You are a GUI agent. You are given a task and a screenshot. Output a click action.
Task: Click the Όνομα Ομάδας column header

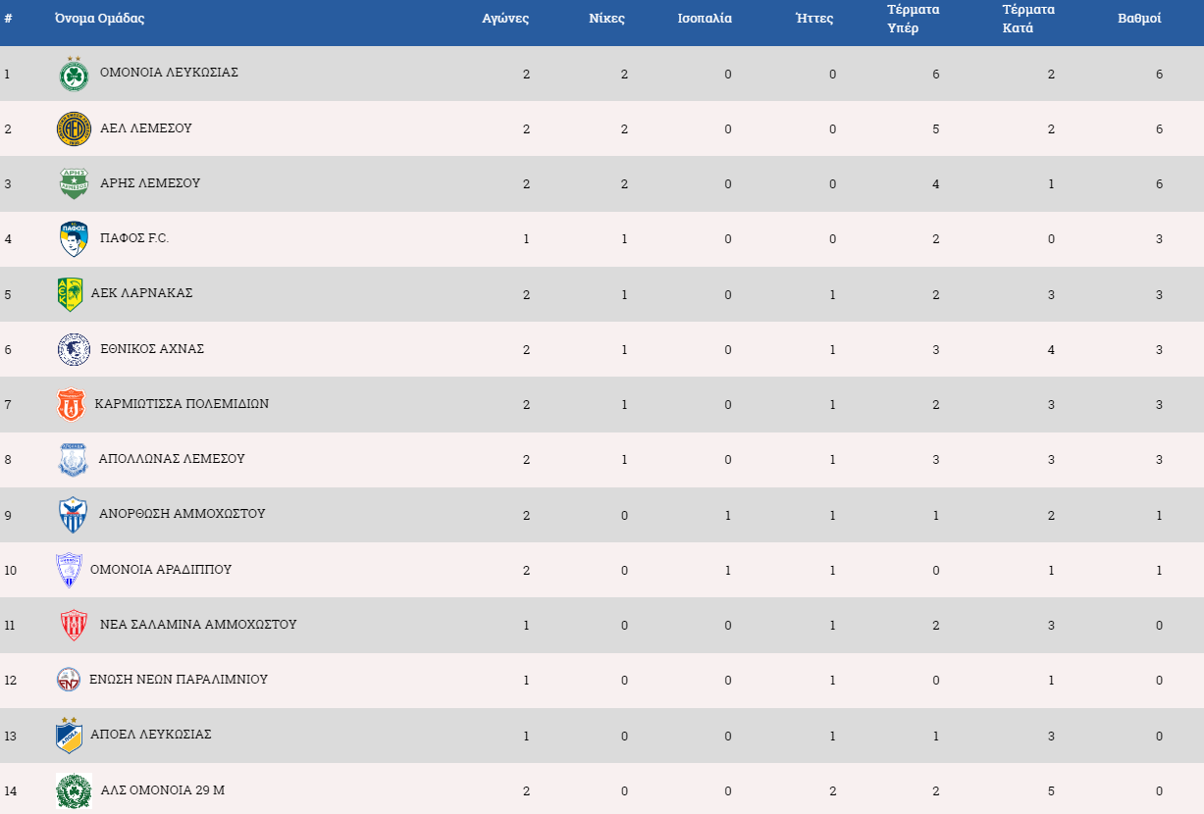(x=99, y=19)
